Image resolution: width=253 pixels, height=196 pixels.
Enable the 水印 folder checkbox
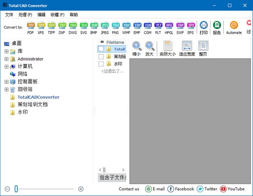[101, 64]
